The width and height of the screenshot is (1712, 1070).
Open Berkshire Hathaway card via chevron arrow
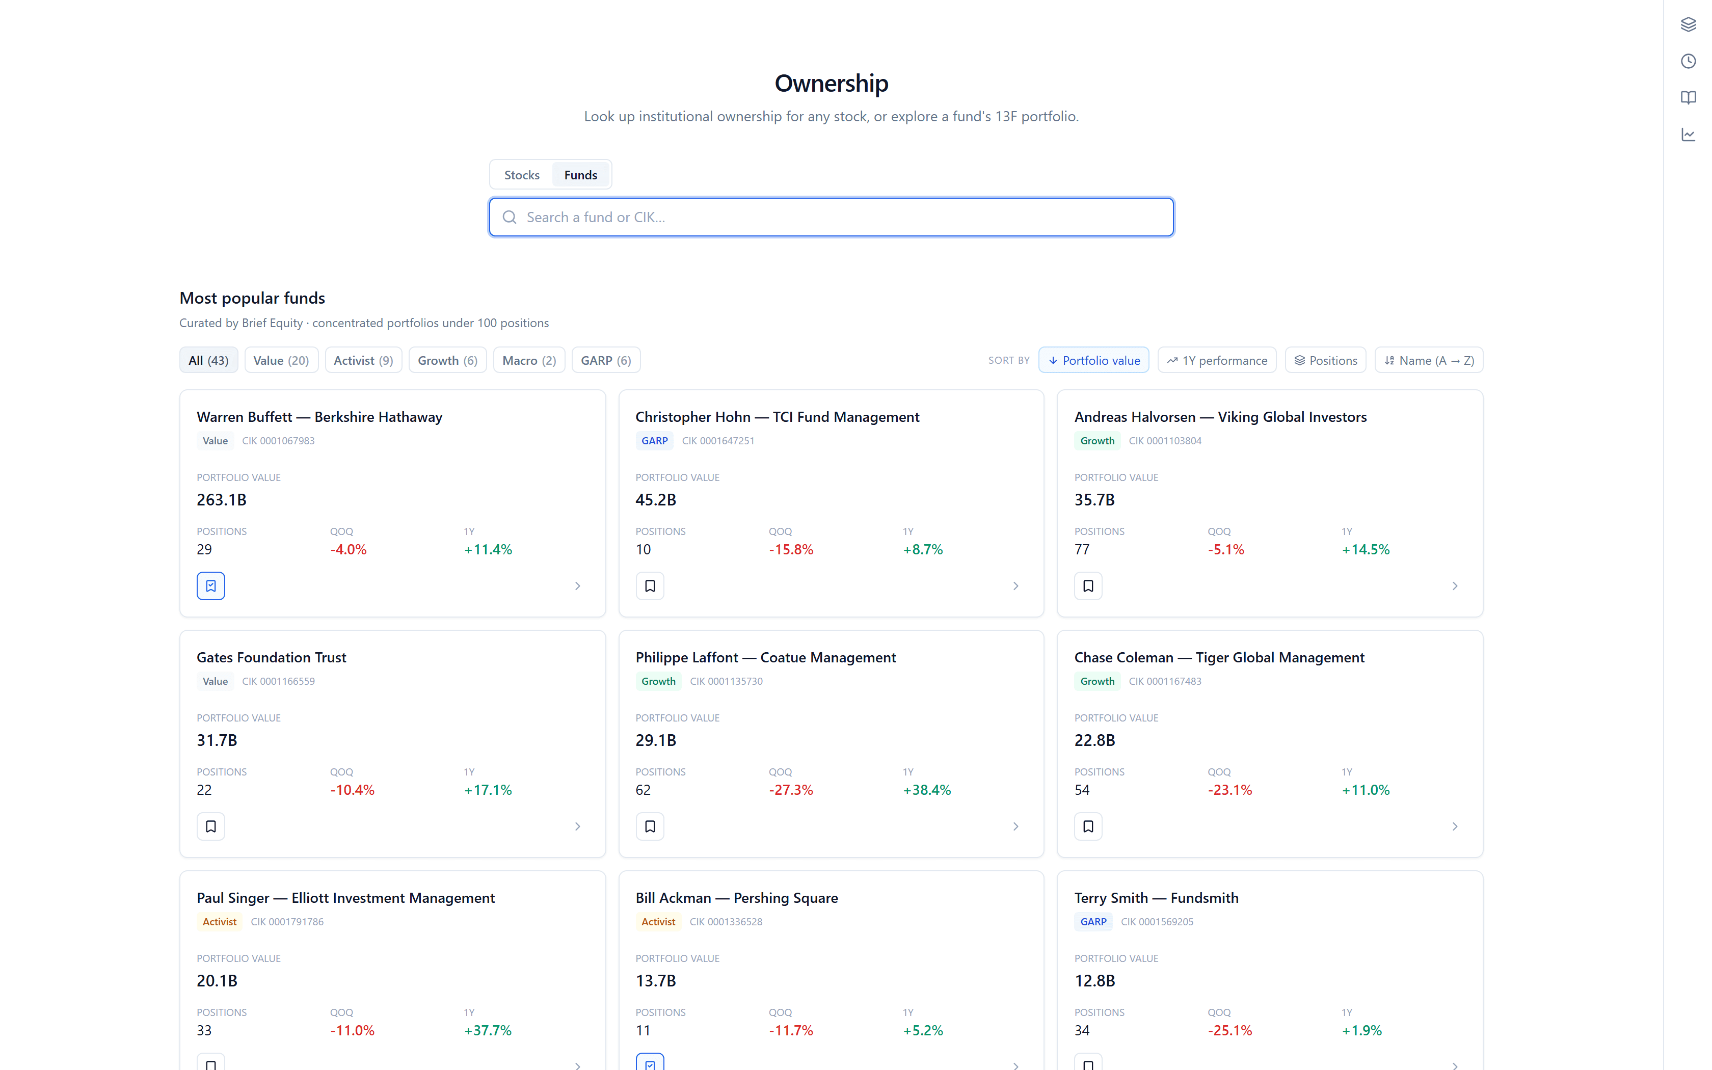[x=577, y=586]
